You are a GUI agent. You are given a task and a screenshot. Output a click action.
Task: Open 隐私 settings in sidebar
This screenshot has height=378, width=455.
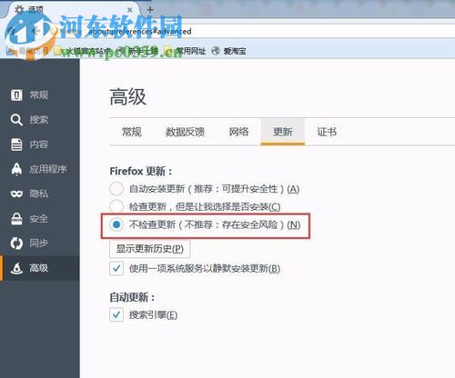39,194
